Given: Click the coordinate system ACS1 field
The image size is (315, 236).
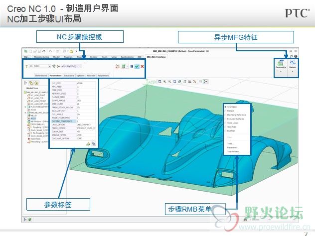Looking at the screenshot, I should tap(71, 66).
